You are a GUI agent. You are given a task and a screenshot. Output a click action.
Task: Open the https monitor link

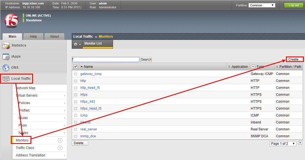[x=84, y=95]
